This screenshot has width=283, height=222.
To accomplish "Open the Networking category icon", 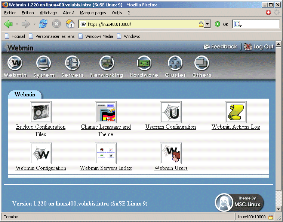I will (x=107, y=63).
